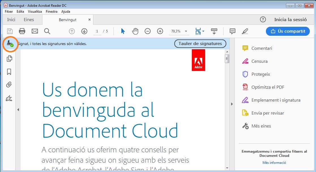The image size is (316, 172).
Task: Activate the Hand pan tool
Action: [x=135, y=31]
